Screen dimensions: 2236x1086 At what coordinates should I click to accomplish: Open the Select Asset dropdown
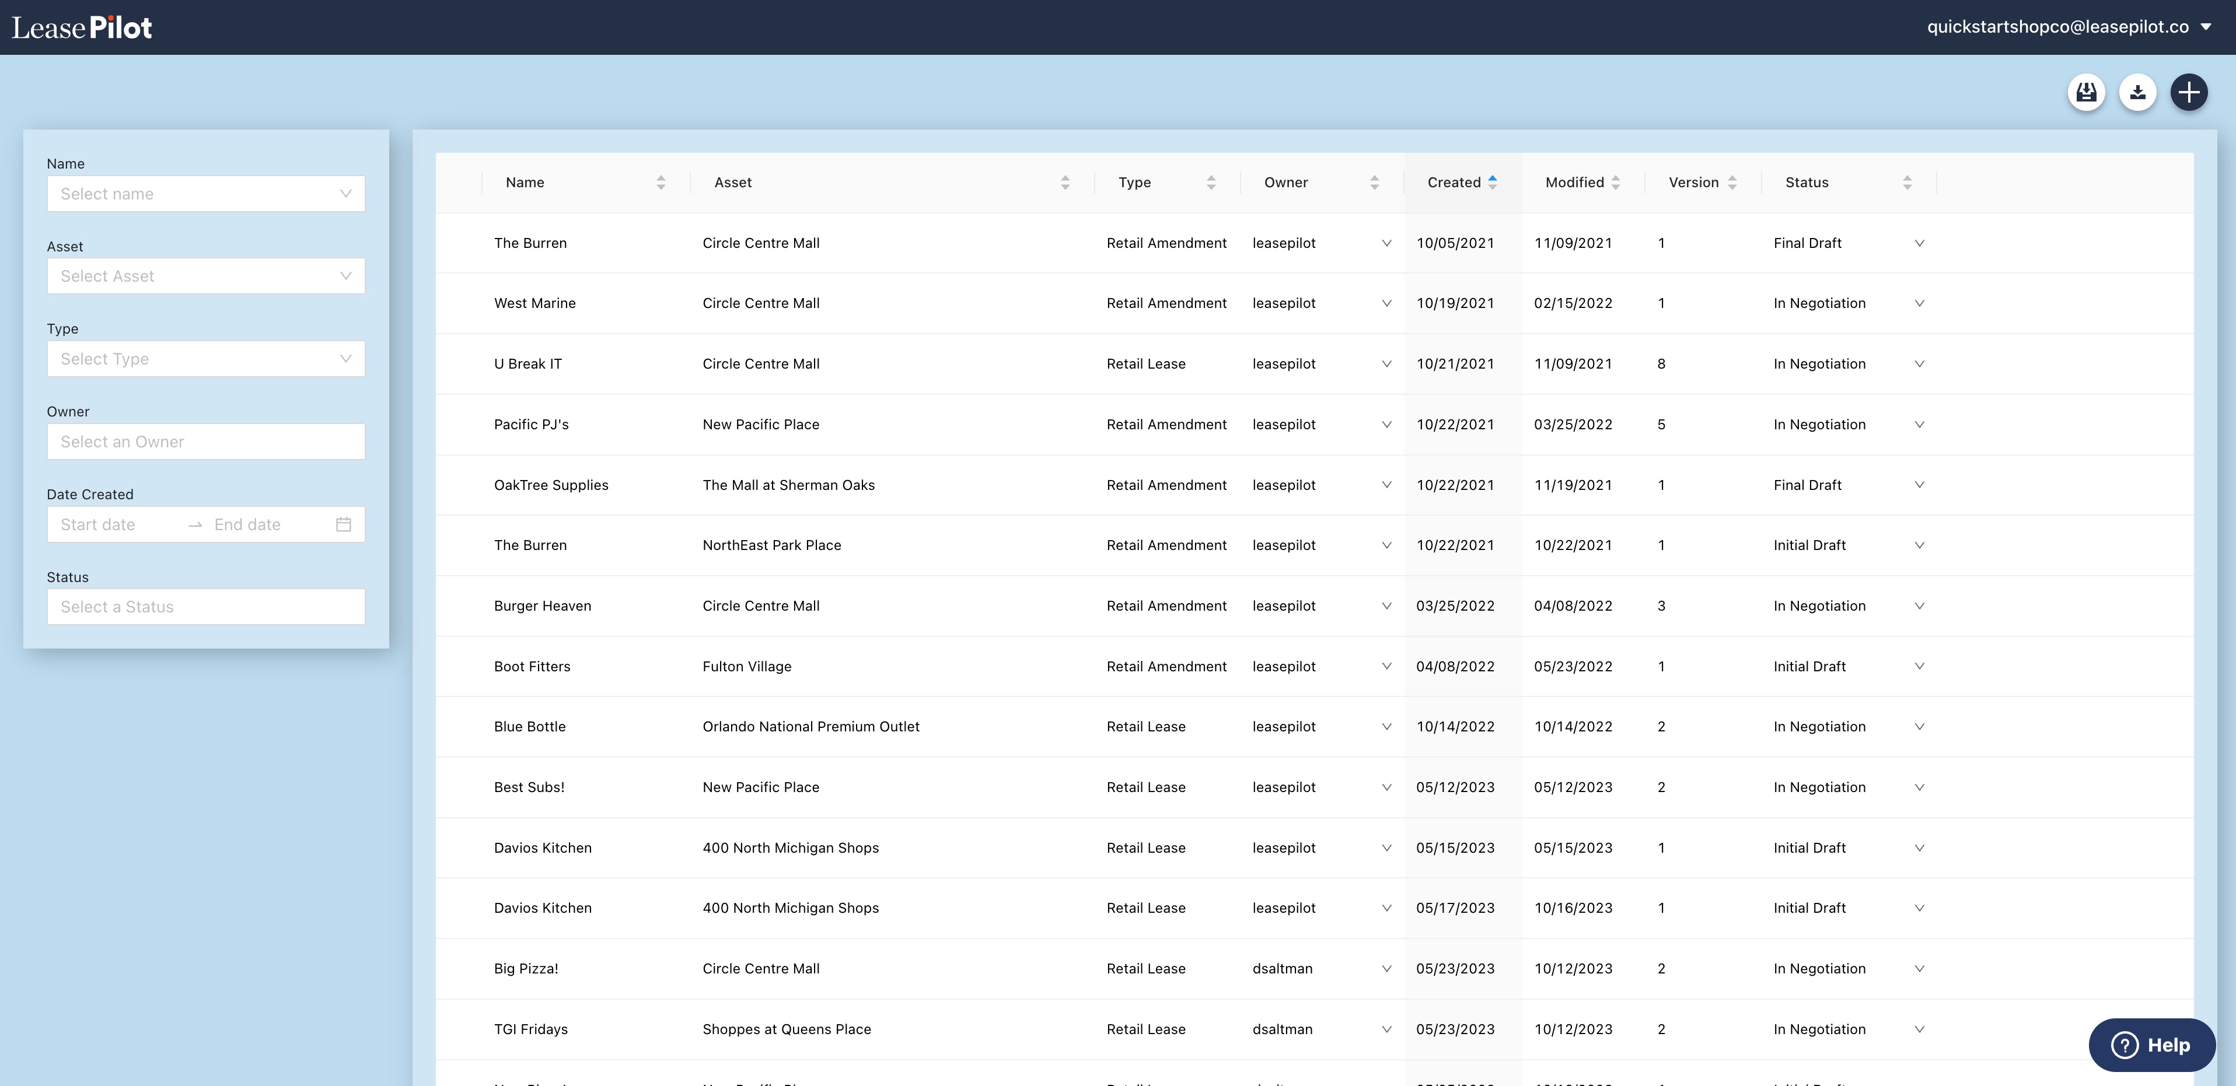pyautogui.click(x=206, y=276)
